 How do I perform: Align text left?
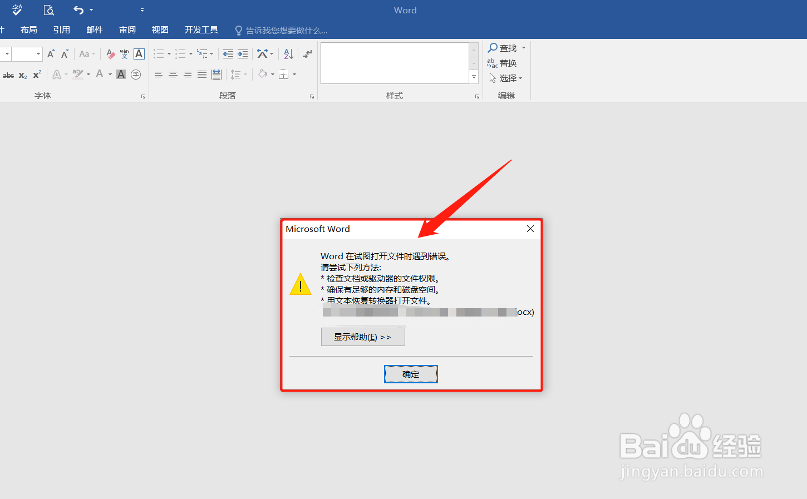159,75
